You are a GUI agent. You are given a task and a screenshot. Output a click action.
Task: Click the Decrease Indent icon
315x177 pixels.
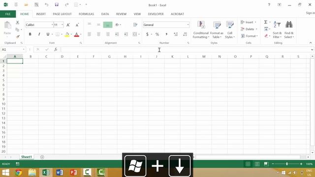point(117,34)
